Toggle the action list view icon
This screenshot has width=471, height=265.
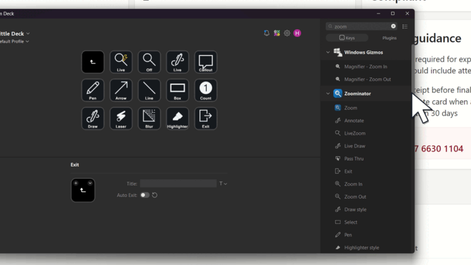405,26
